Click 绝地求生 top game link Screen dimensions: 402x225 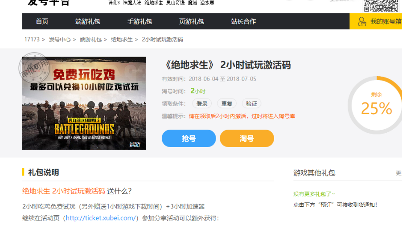(x=154, y=3)
